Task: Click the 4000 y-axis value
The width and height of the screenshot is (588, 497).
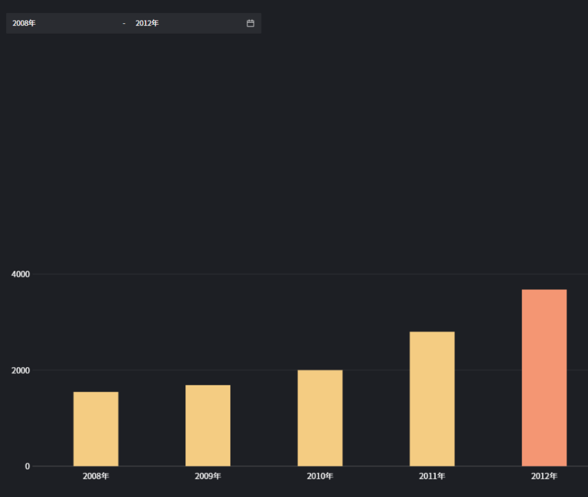Action: (x=21, y=274)
